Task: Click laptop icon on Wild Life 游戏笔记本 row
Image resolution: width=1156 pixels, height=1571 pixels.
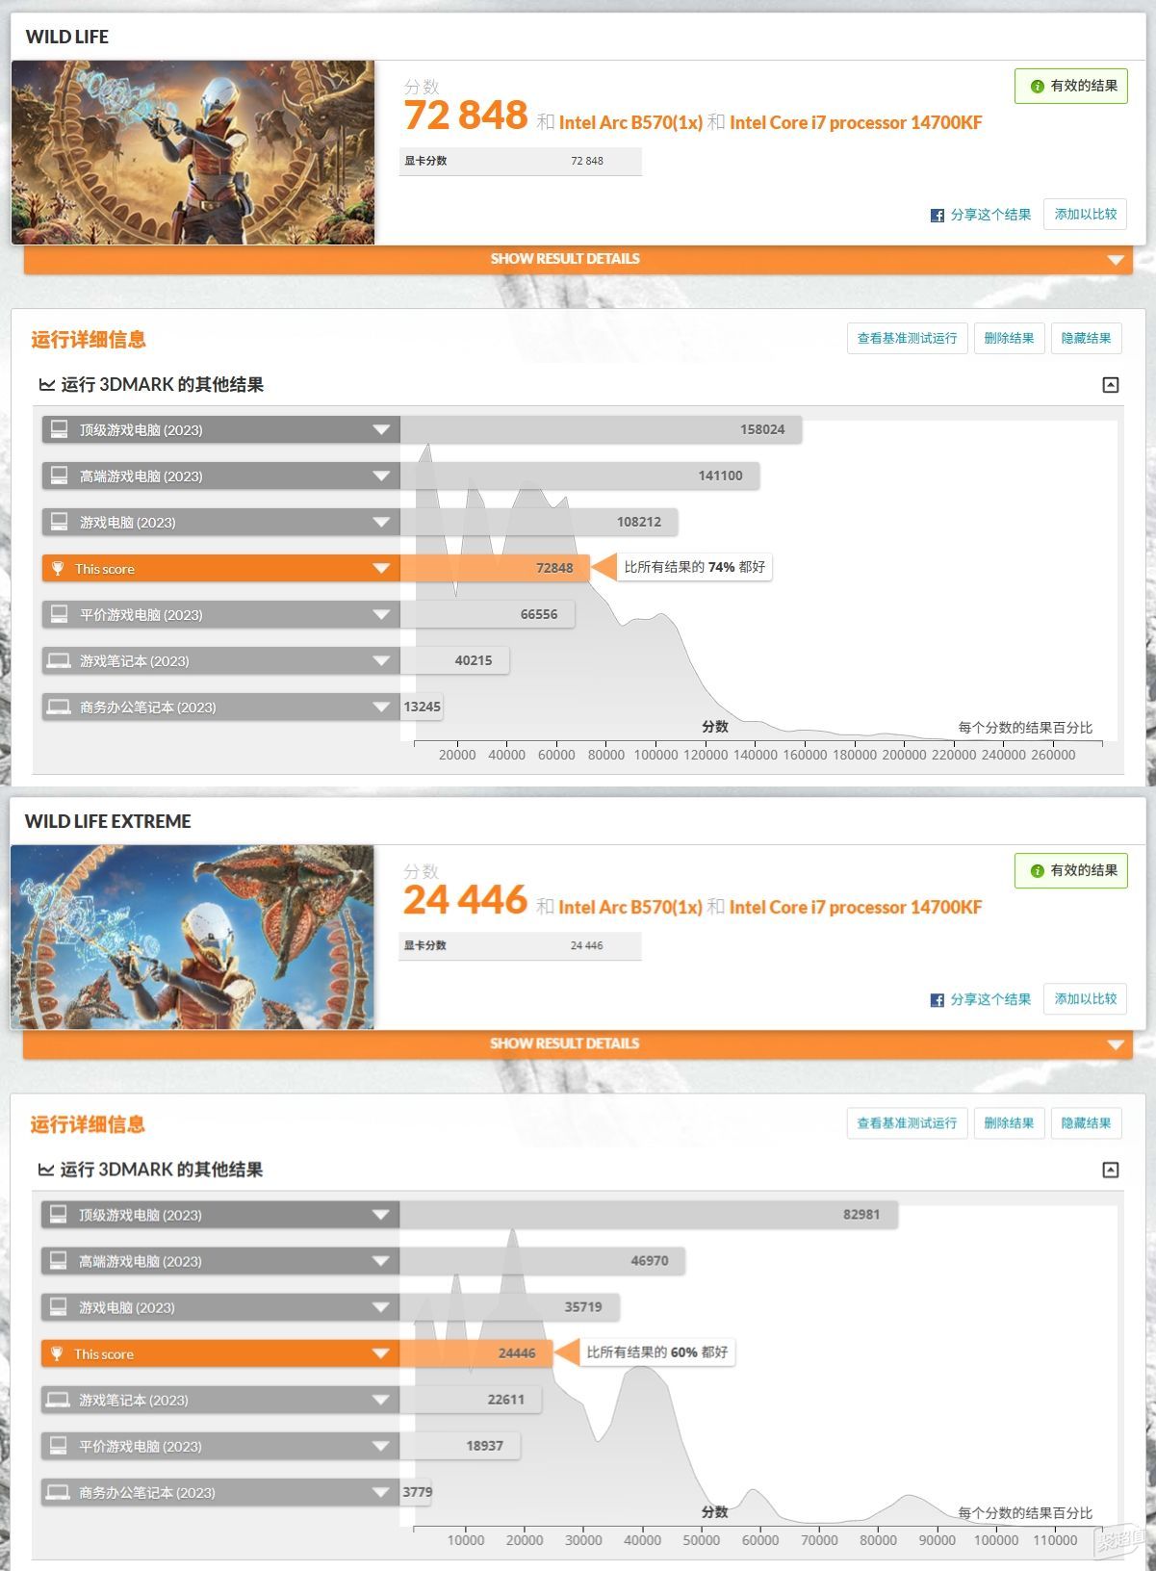Action: click(x=60, y=660)
